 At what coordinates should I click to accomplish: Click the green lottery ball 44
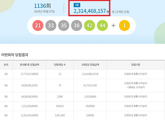[102, 25]
